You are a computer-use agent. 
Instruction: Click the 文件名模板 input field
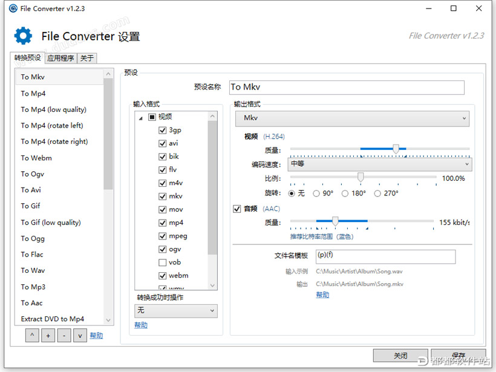pos(385,256)
